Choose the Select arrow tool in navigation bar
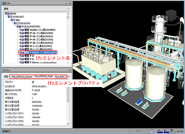185x134 pixels. [181, 83]
